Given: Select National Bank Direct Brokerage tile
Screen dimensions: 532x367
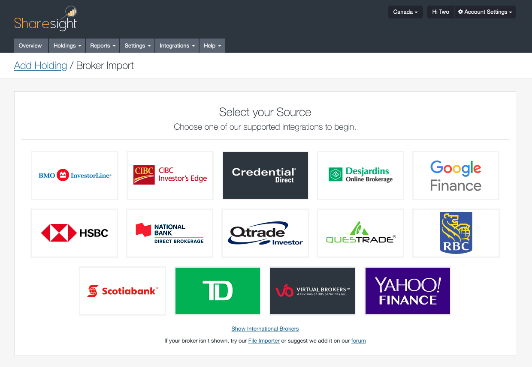Looking at the screenshot, I should pos(169,233).
